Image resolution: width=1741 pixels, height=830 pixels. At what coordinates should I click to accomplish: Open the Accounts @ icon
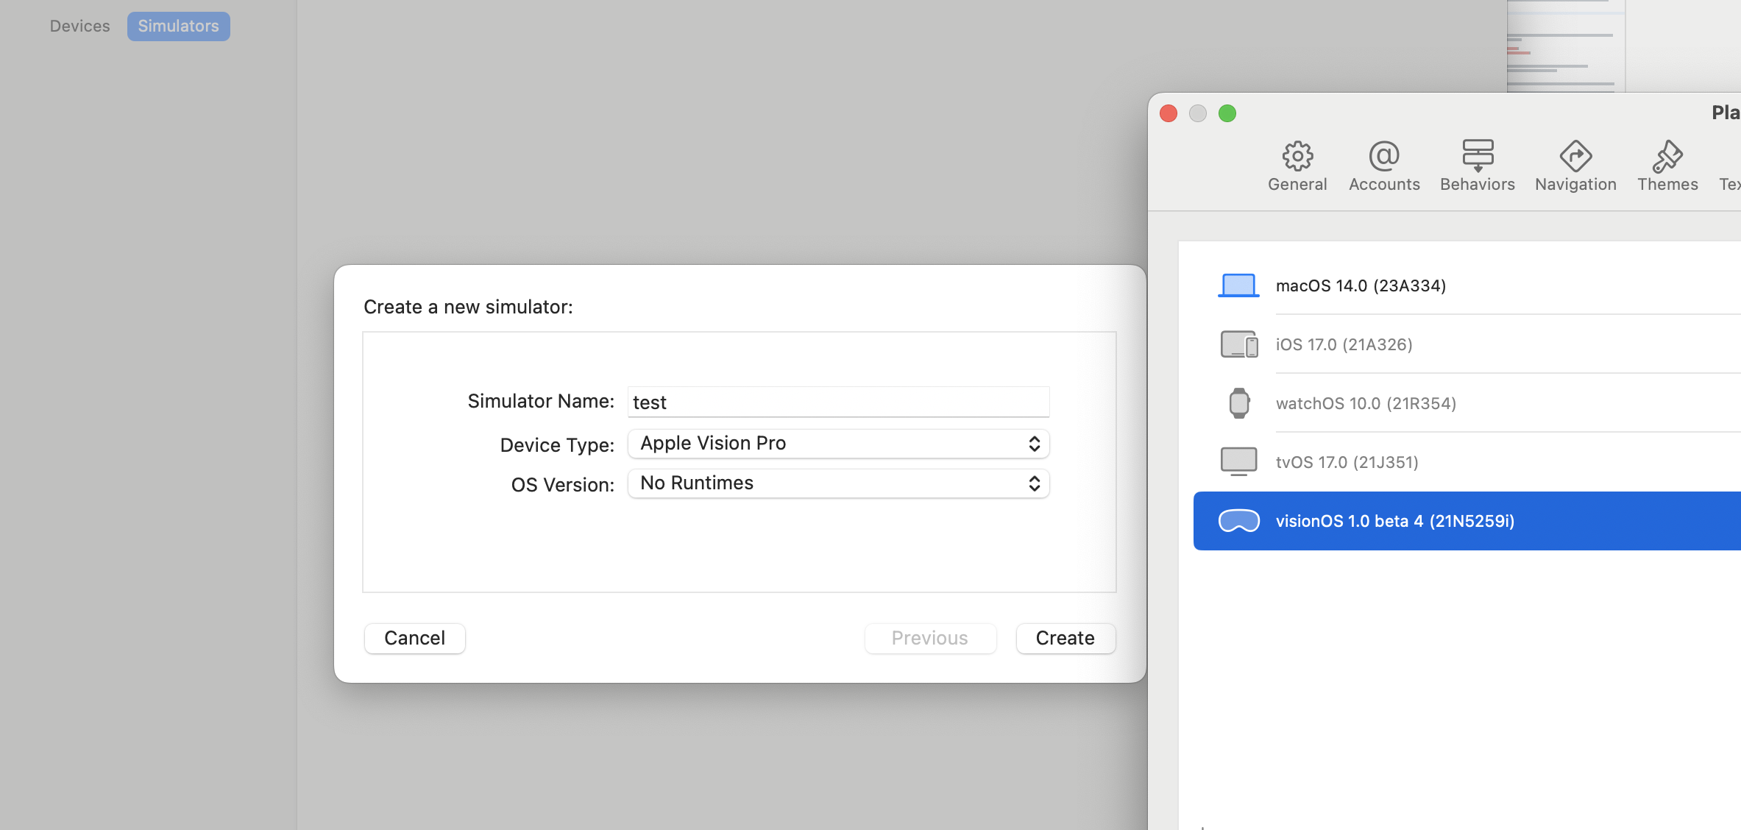pyautogui.click(x=1384, y=156)
